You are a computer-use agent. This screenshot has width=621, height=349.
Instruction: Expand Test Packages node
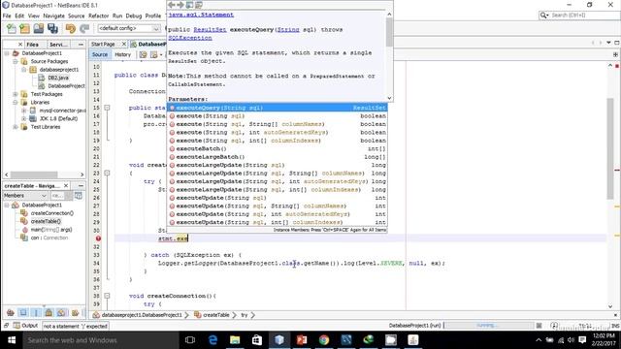tap(16, 94)
